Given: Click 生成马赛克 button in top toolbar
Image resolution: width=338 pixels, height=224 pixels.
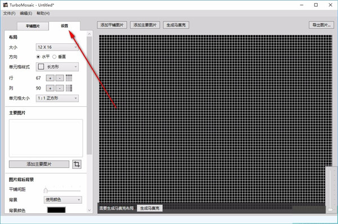Looking at the screenshot, I should 176,25.
